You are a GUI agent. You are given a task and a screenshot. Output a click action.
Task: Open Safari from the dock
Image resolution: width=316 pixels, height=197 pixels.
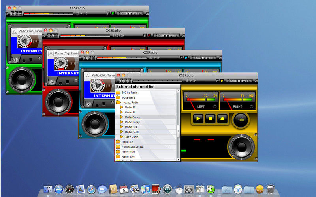point(91,190)
